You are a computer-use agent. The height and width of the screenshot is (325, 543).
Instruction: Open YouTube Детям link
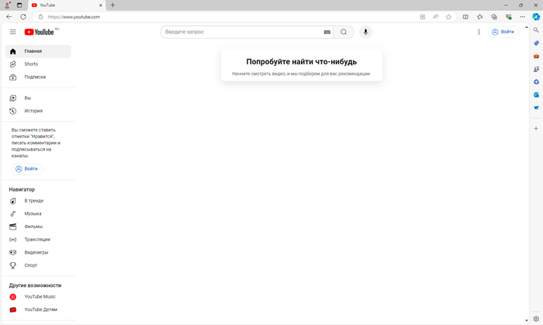38,309
